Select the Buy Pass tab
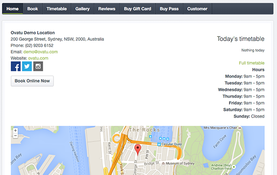 click(x=169, y=9)
